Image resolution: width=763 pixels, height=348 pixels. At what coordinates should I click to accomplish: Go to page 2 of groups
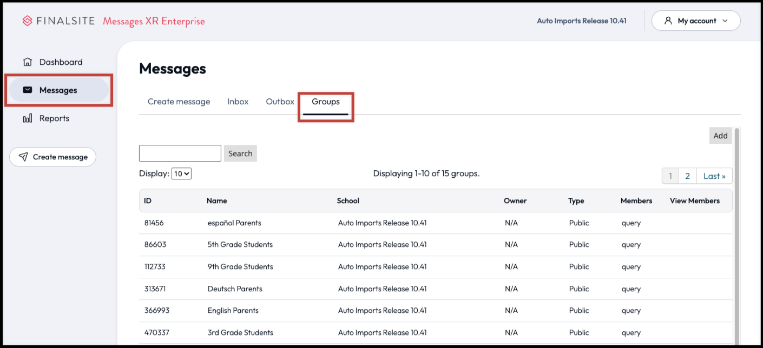[x=687, y=176]
